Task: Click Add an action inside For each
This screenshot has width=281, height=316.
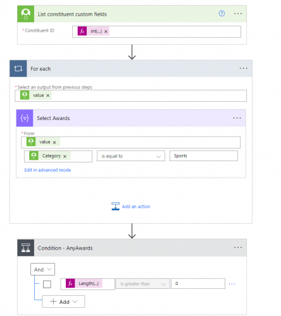Action: pos(131,207)
